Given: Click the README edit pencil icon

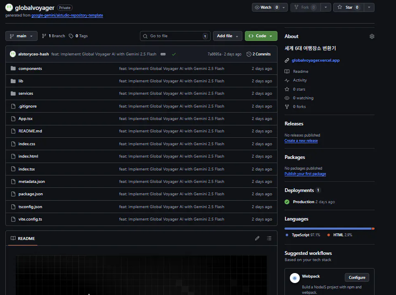Looking at the screenshot, I should pyautogui.click(x=257, y=238).
